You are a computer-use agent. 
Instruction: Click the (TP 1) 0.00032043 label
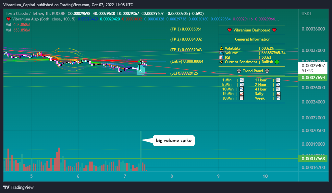pyautogui.click(x=186, y=50)
